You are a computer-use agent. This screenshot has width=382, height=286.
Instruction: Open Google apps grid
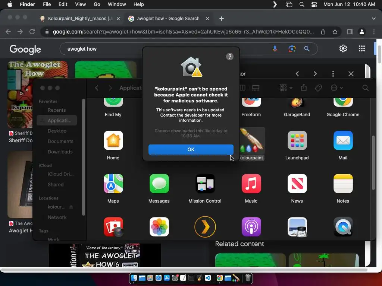362,49
